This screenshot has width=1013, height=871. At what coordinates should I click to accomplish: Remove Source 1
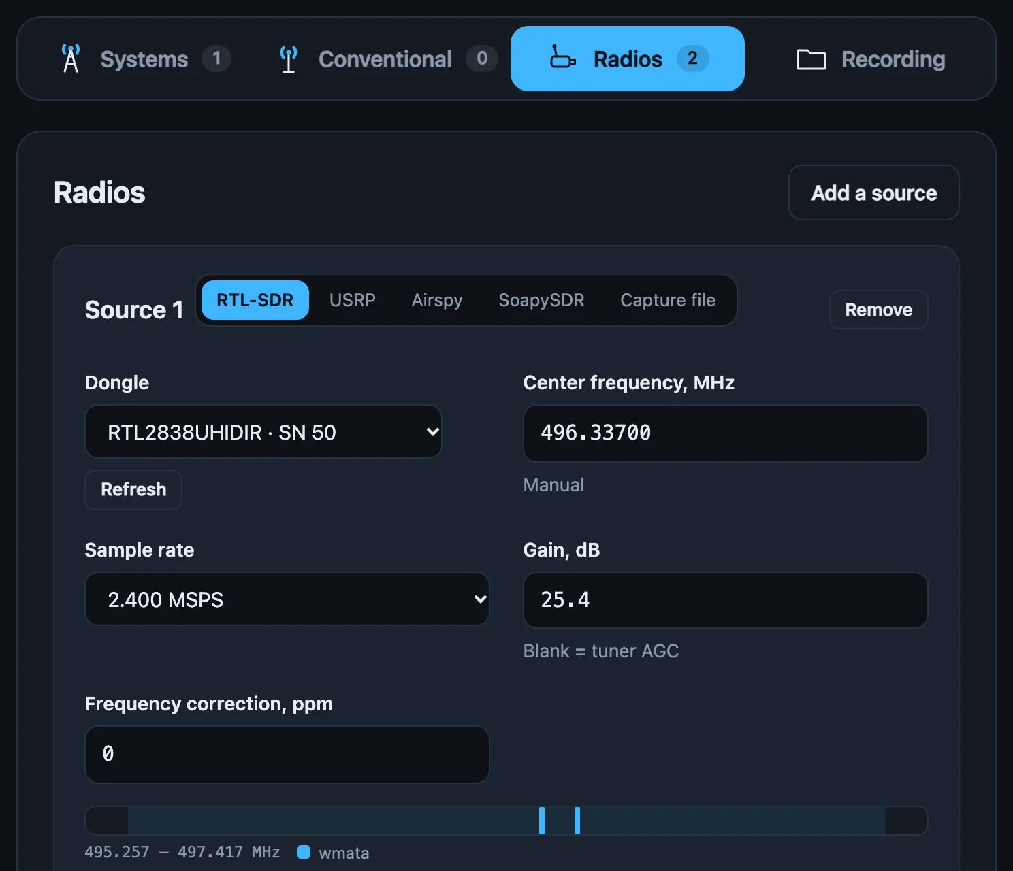(x=879, y=310)
